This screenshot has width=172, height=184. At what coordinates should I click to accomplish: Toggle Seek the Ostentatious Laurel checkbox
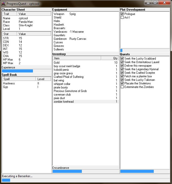pyautogui.click(x=122, y=62)
